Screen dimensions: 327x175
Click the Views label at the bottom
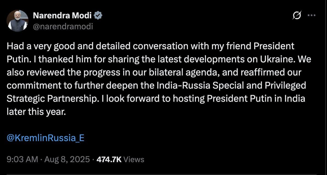pos(134,159)
